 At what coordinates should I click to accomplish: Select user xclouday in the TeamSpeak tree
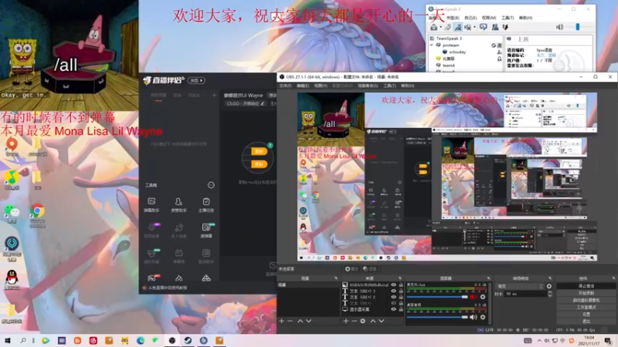coord(457,52)
